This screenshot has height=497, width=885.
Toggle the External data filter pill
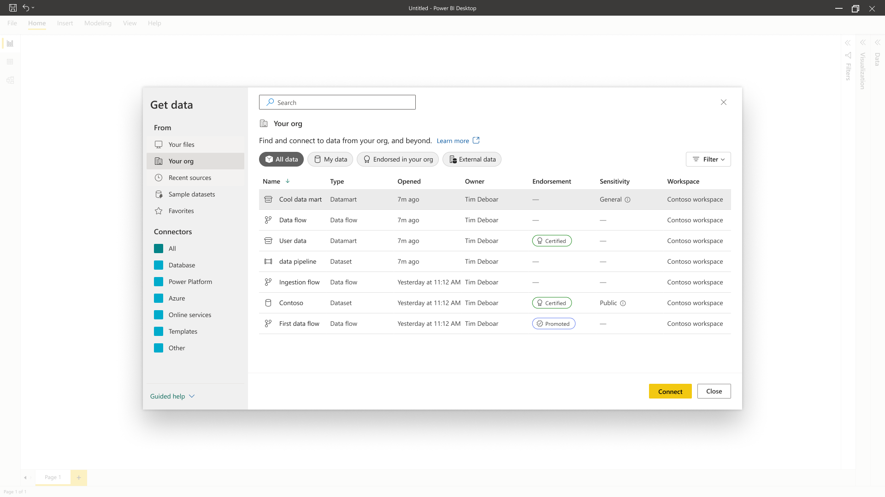pos(472,159)
